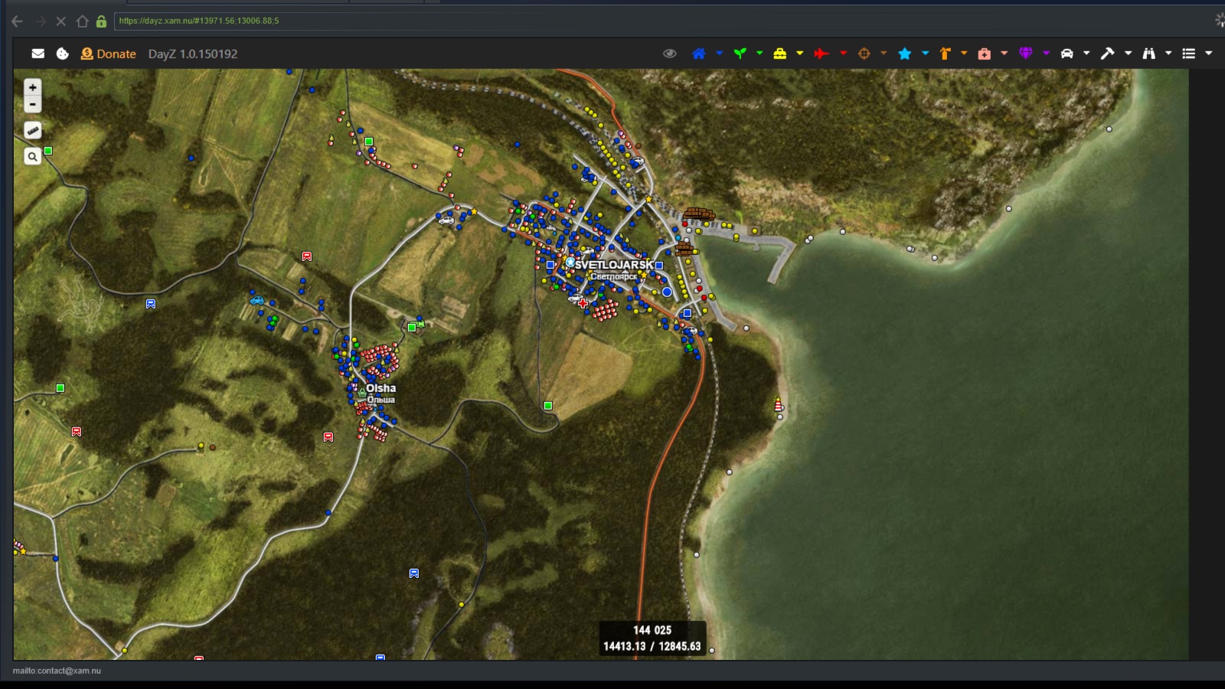Toggle the red jet military loot layer

tap(822, 54)
